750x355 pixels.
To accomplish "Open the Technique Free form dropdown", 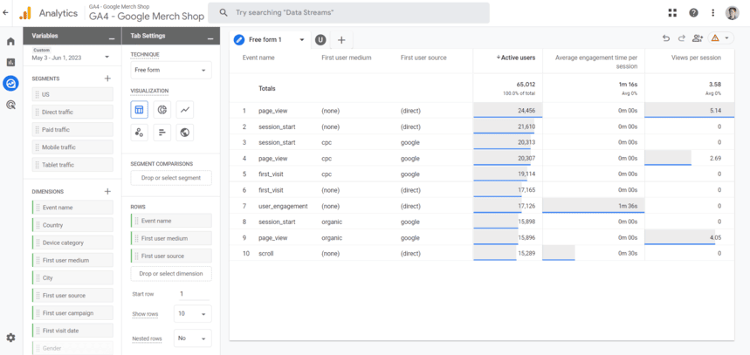I will [x=170, y=70].
